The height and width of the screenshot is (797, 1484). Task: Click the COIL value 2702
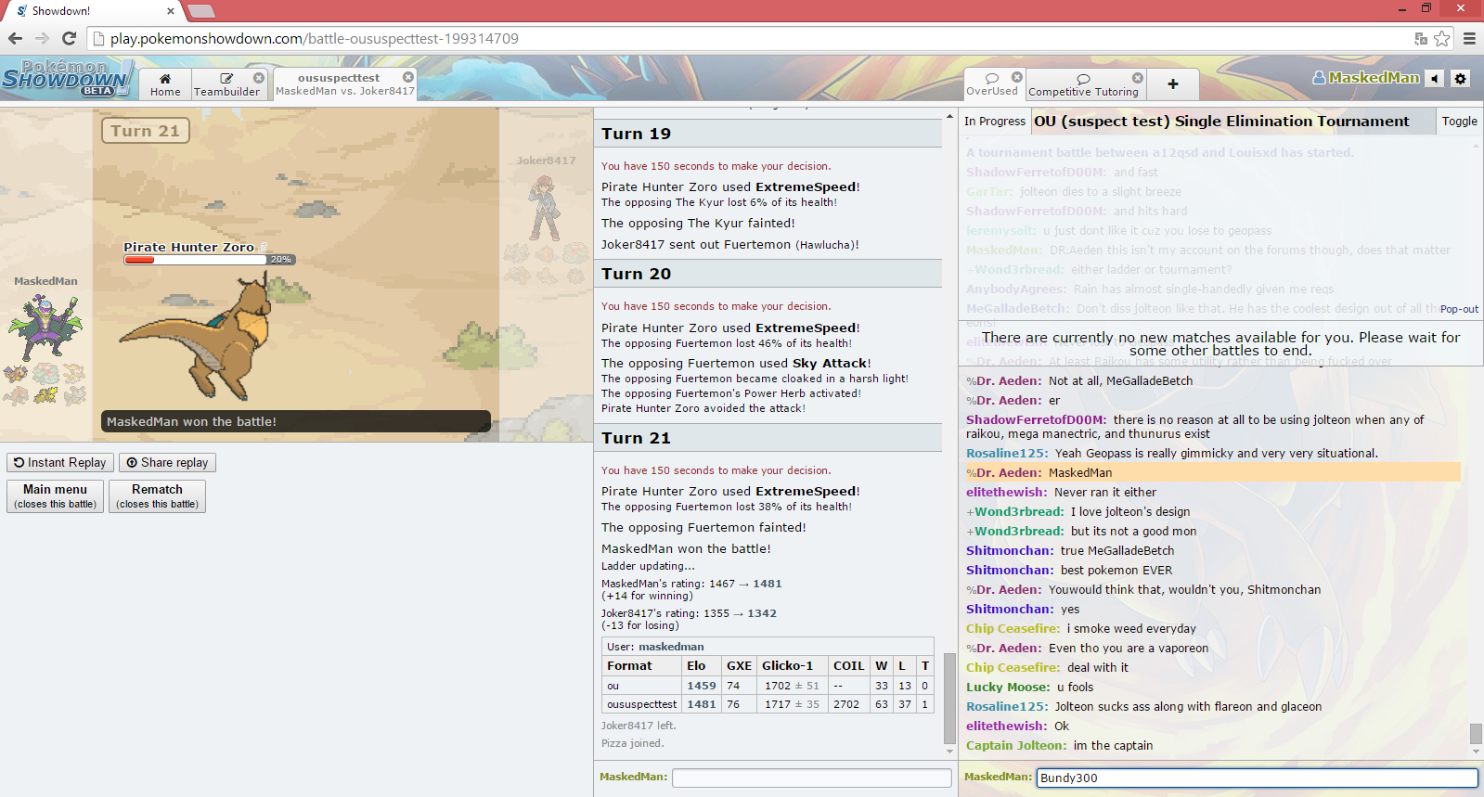coord(845,704)
